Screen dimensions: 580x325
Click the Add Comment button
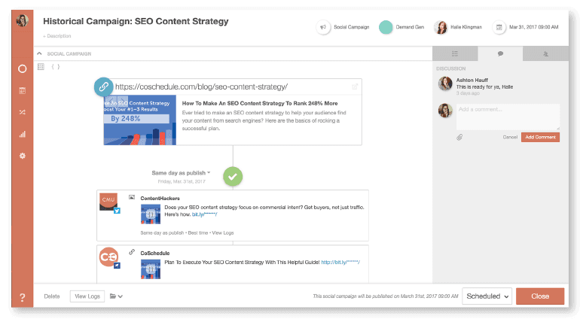click(540, 137)
